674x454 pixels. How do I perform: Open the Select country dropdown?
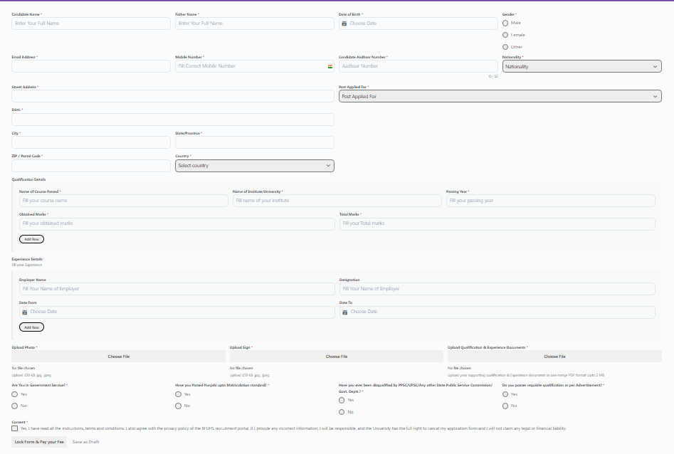point(254,166)
